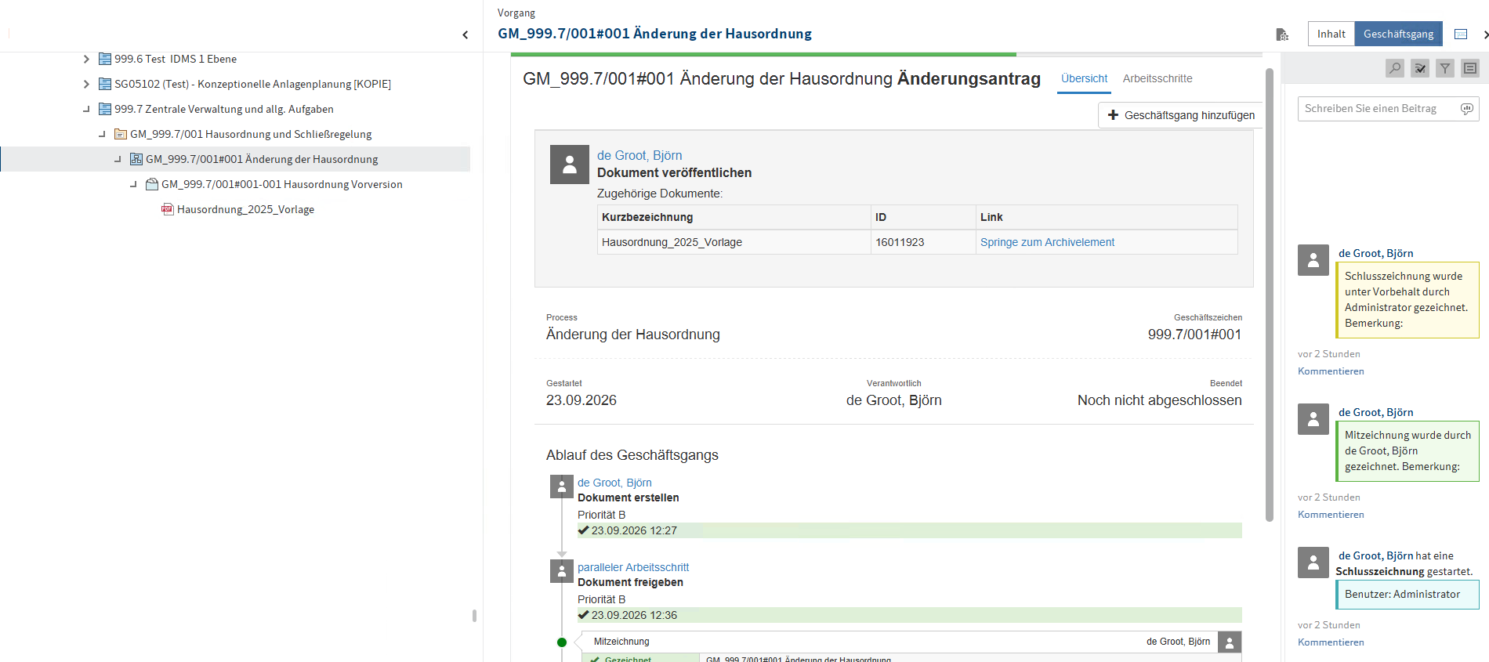
Task: Collapse the navigation tree with left chevron
Action: [x=466, y=34]
